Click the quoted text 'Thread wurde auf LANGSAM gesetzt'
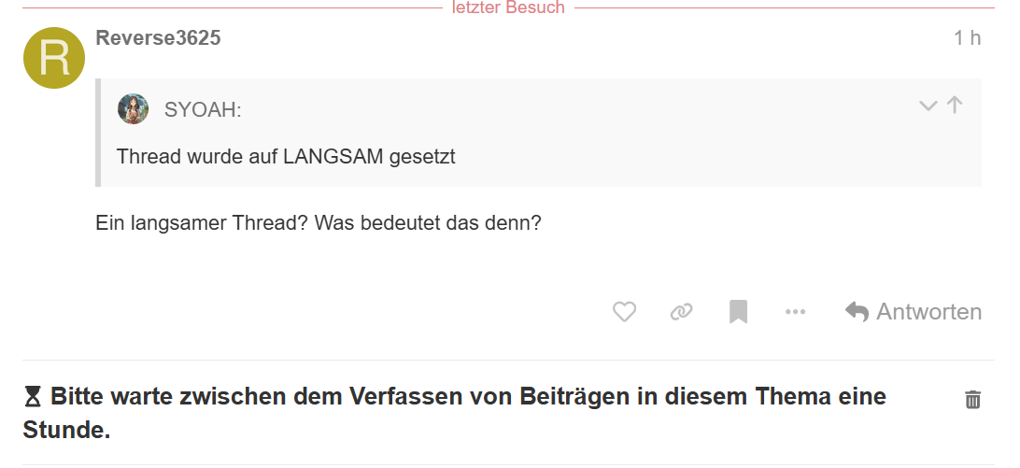This screenshot has width=1020, height=468. coord(286,156)
